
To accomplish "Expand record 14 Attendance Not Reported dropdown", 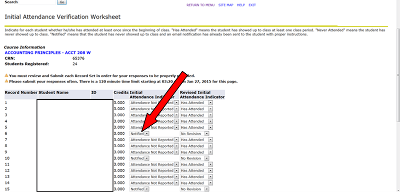I will pyautogui.click(x=154, y=183).
